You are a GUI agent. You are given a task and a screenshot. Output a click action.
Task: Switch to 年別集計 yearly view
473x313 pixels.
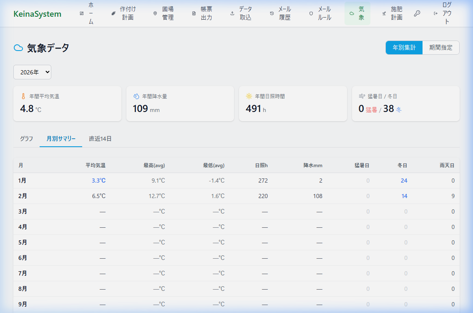coord(404,48)
